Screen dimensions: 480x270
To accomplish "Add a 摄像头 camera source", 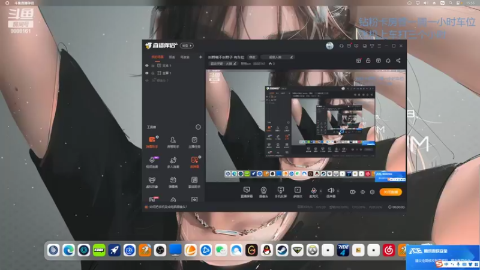I will coord(263,192).
